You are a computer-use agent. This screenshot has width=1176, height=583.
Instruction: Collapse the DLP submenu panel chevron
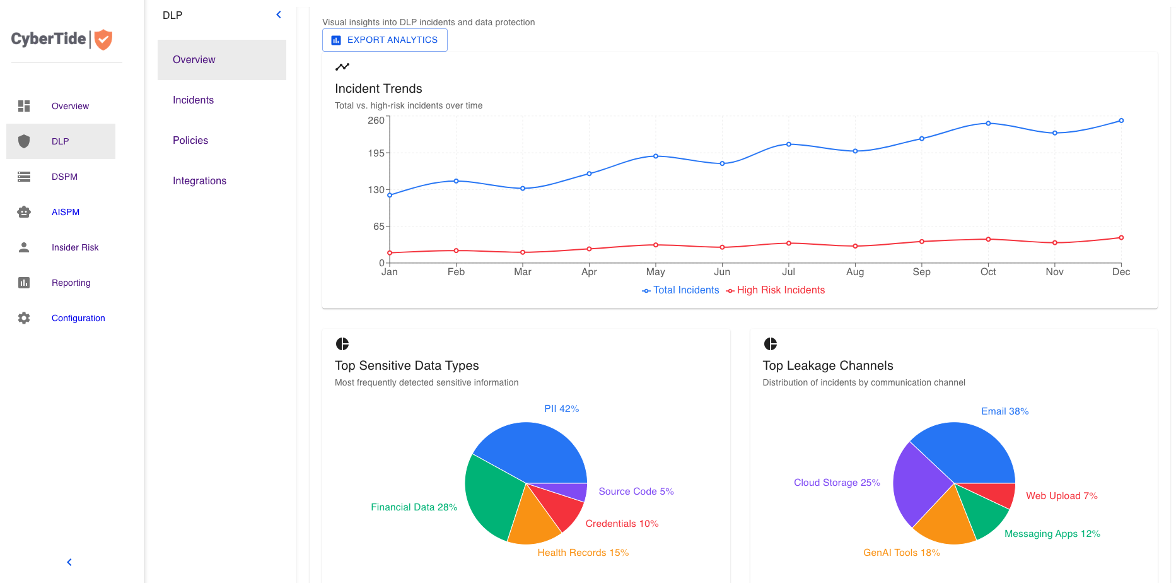point(279,15)
